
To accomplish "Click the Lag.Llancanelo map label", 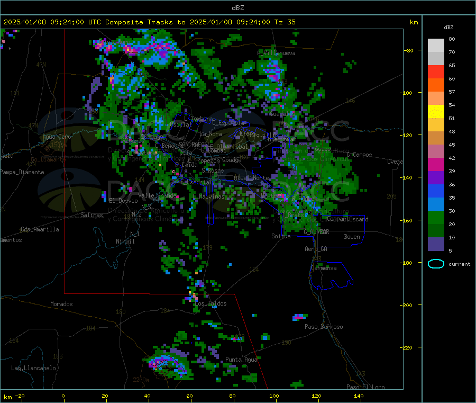I will (x=33, y=369).
